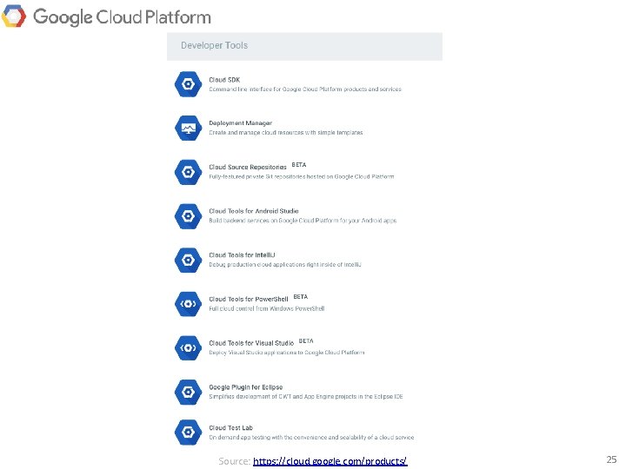Click the Cloud Tools for IntelliJ icon
The width and height of the screenshot is (626, 469).
[x=188, y=260]
